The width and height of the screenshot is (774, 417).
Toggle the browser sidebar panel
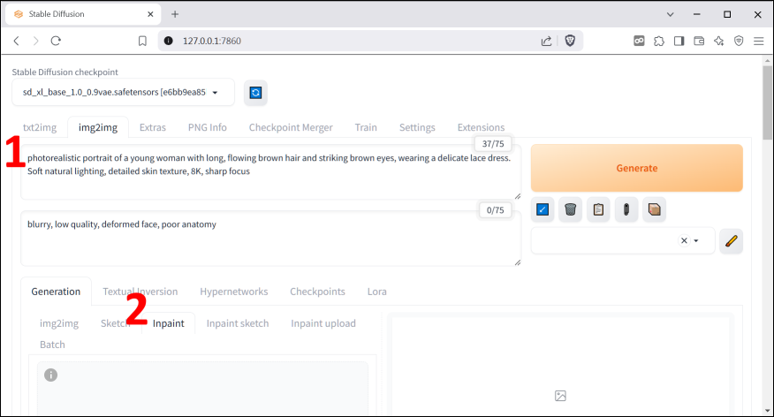point(679,41)
